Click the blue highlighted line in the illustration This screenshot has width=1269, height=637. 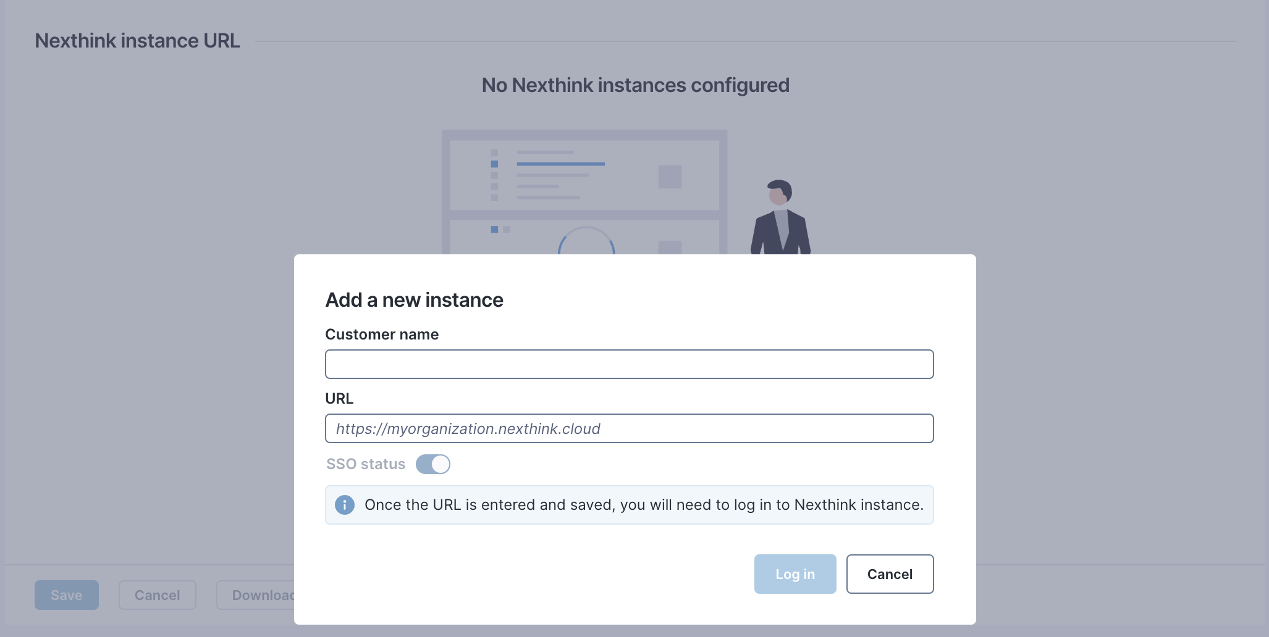point(560,164)
